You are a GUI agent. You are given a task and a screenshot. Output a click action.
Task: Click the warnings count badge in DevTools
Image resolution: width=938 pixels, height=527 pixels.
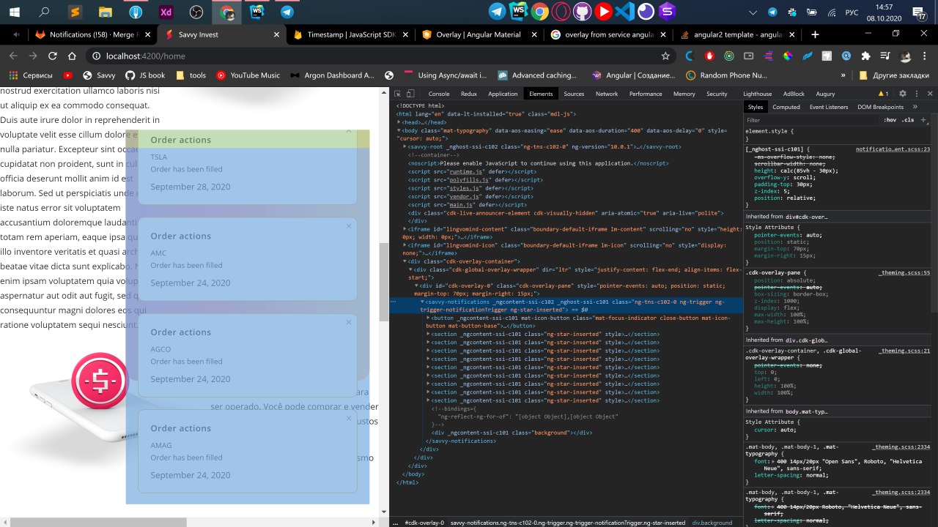[883, 94]
